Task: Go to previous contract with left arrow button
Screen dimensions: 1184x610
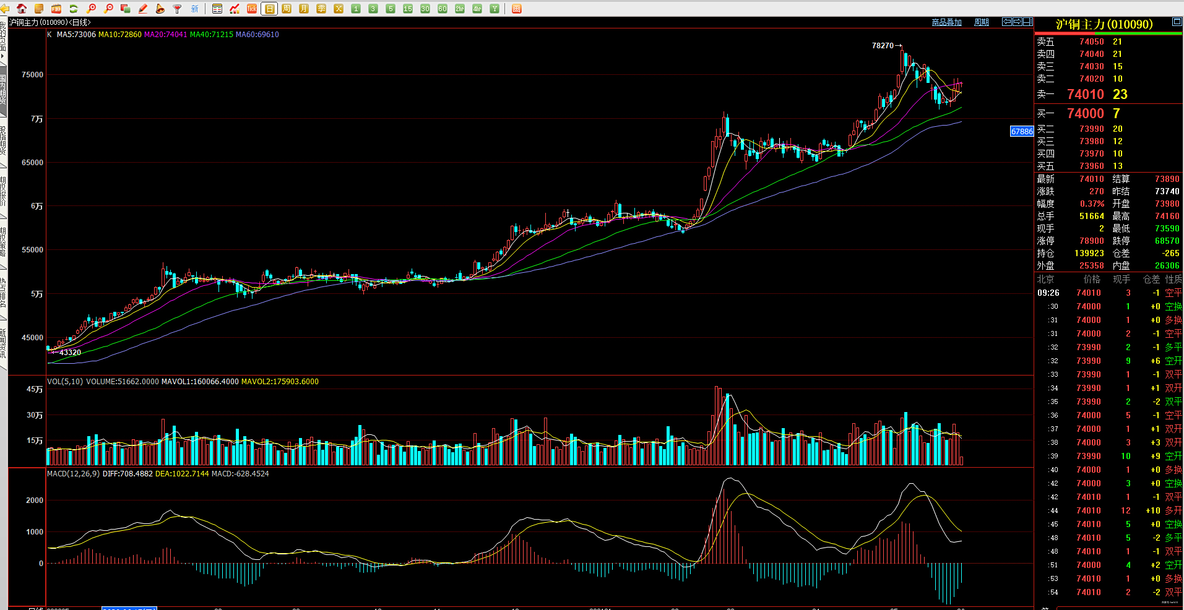Action: click(1007, 22)
